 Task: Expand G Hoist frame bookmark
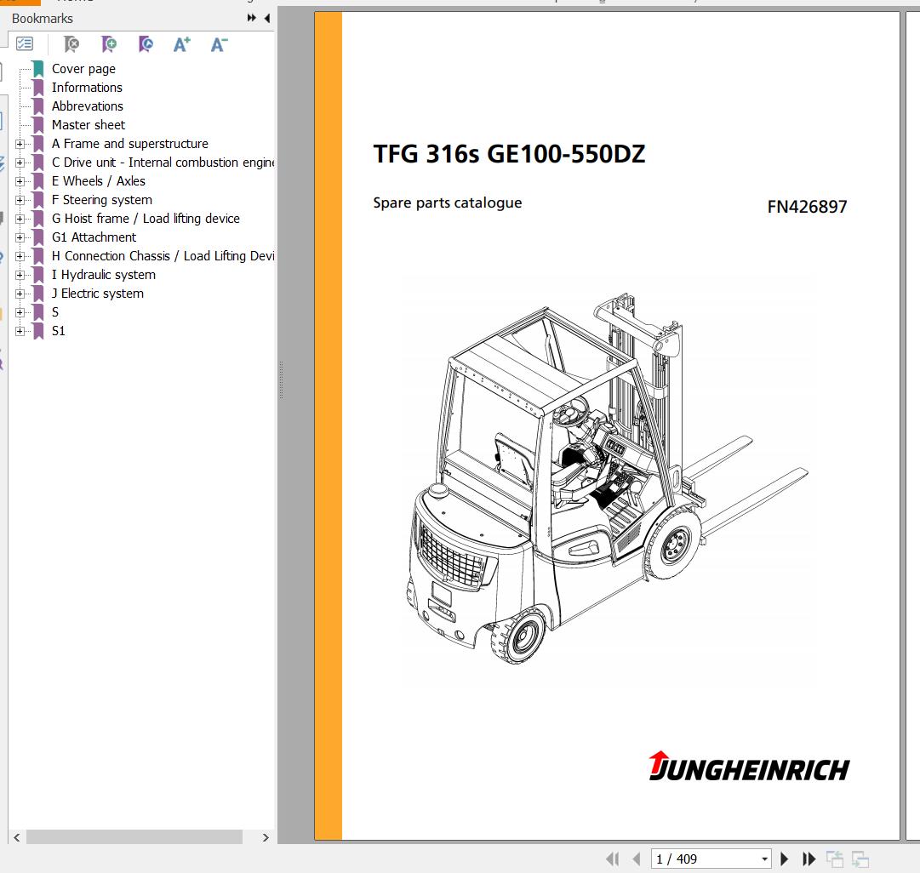(20, 219)
